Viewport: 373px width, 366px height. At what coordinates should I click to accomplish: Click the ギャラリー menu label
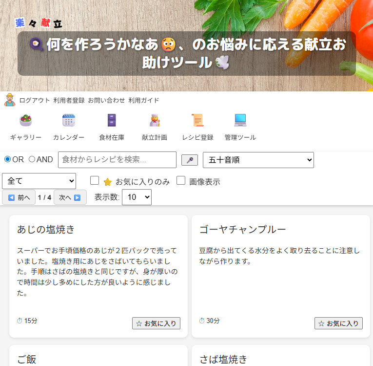[x=26, y=137]
